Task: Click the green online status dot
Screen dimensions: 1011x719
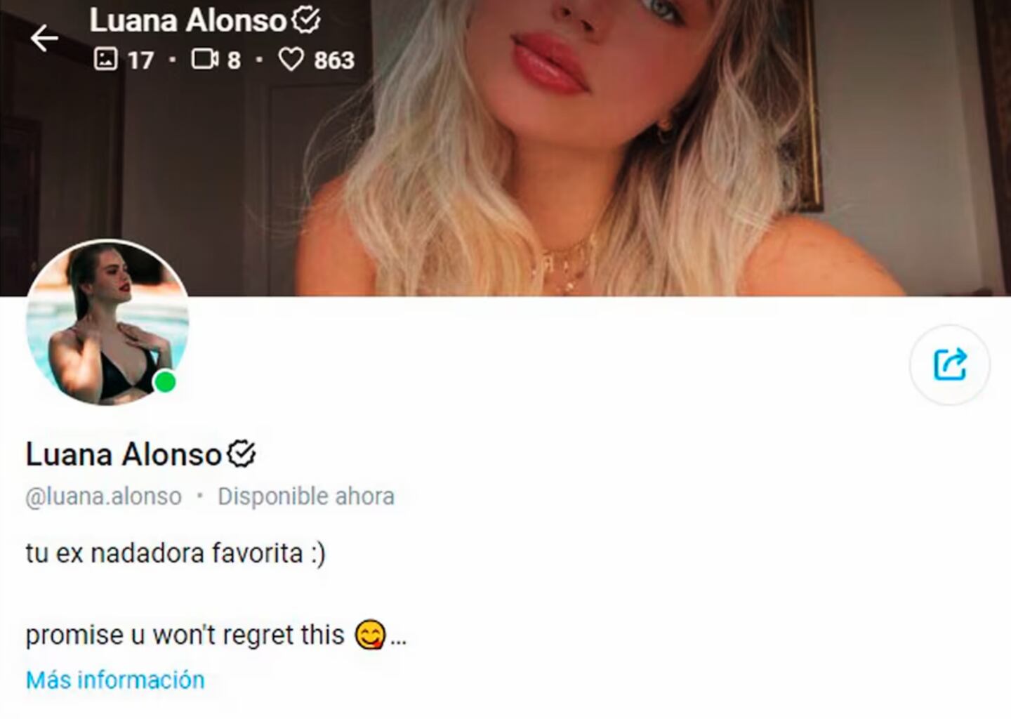Action: tap(165, 382)
